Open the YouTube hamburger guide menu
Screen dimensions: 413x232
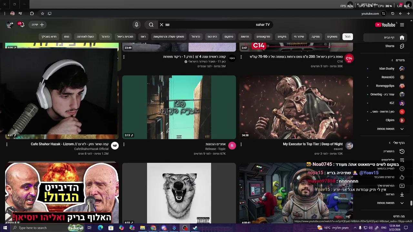coord(402,25)
